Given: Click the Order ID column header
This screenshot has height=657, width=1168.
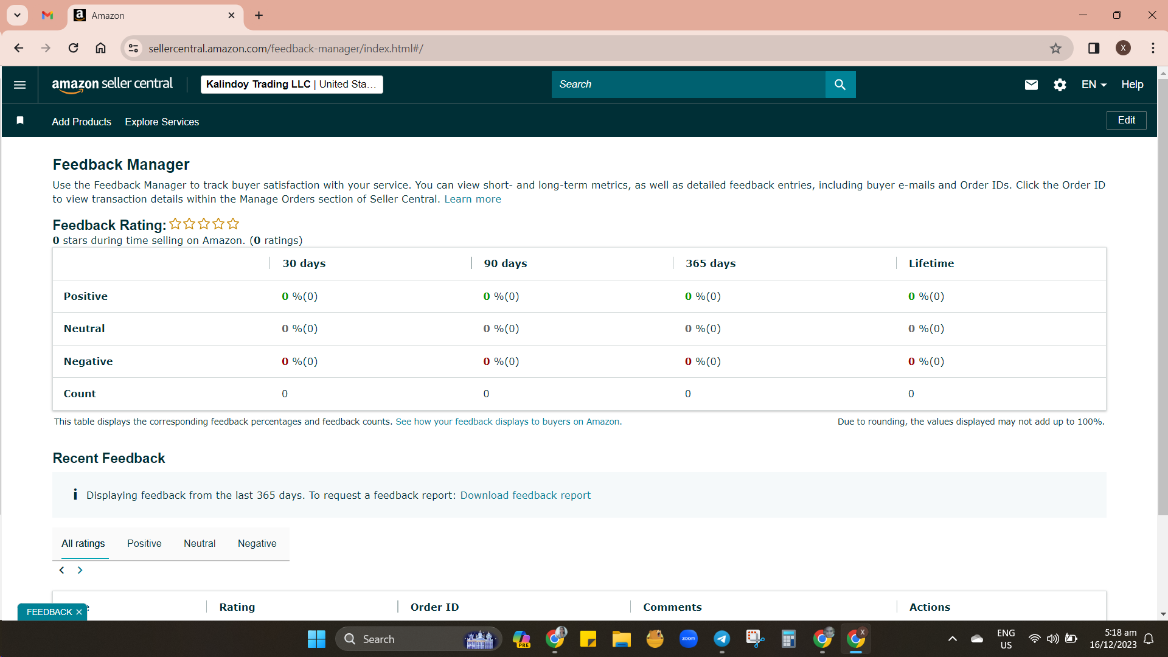Looking at the screenshot, I should pos(434,607).
